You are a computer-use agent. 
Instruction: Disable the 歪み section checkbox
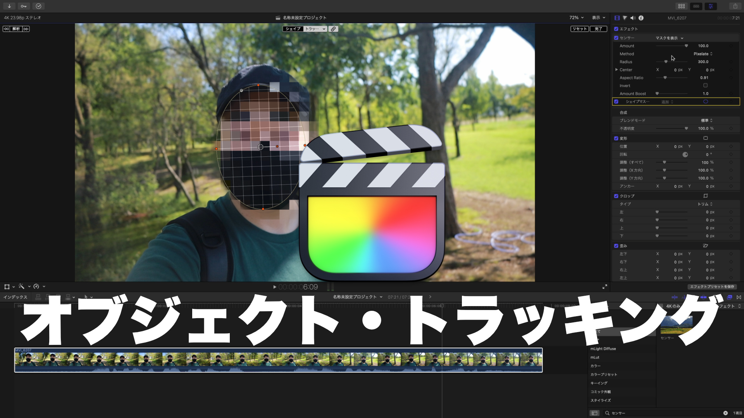[616, 246]
